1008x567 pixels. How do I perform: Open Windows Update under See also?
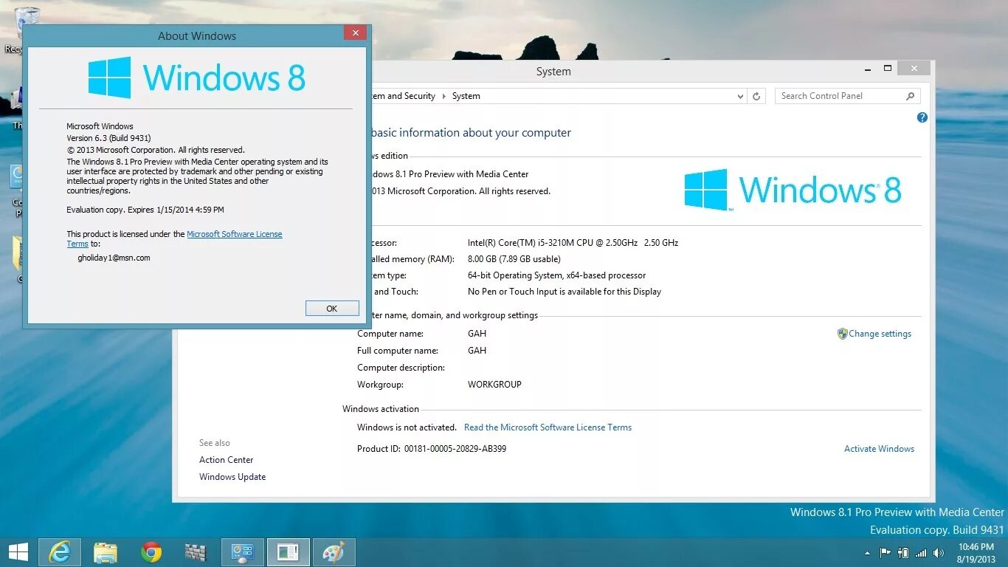pyautogui.click(x=232, y=477)
